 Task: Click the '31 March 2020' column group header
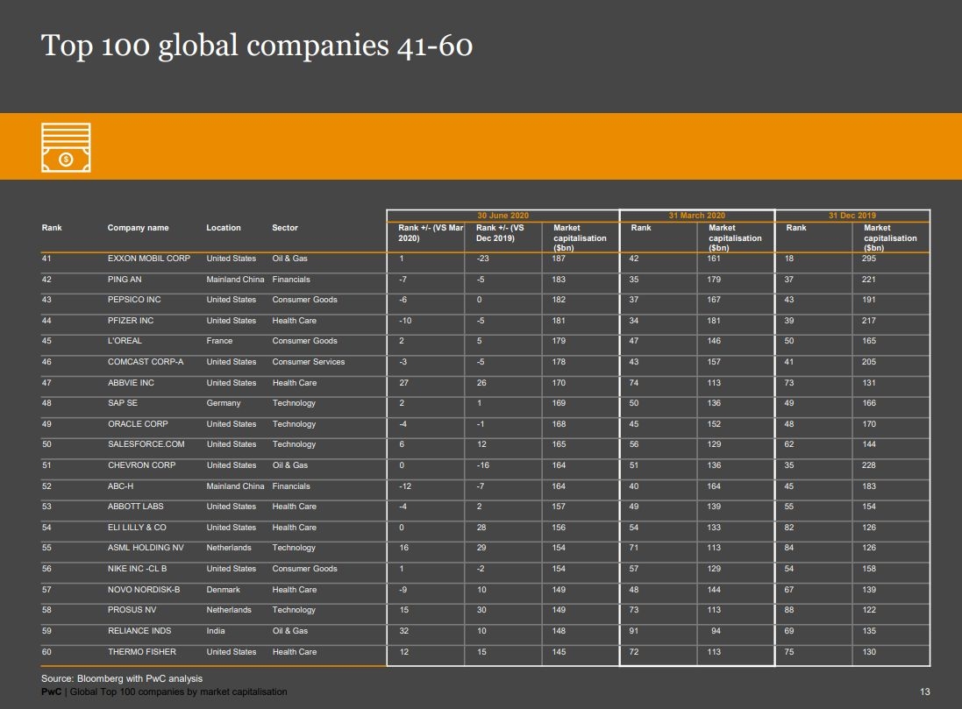coord(696,216)
